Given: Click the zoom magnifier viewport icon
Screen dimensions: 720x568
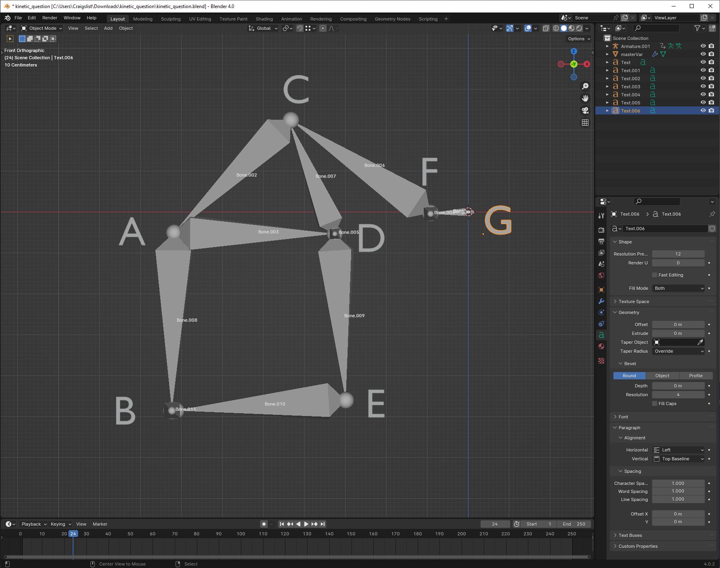Looking at the screenshot, I should coord(585,86).
